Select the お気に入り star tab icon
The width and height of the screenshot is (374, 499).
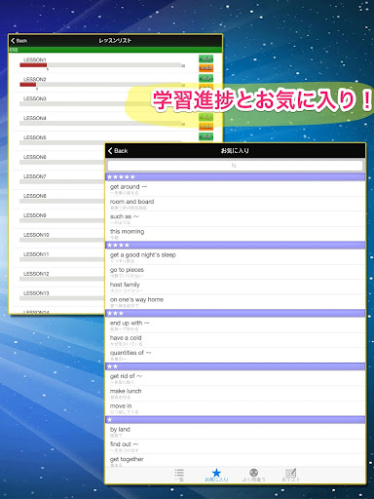216,473
